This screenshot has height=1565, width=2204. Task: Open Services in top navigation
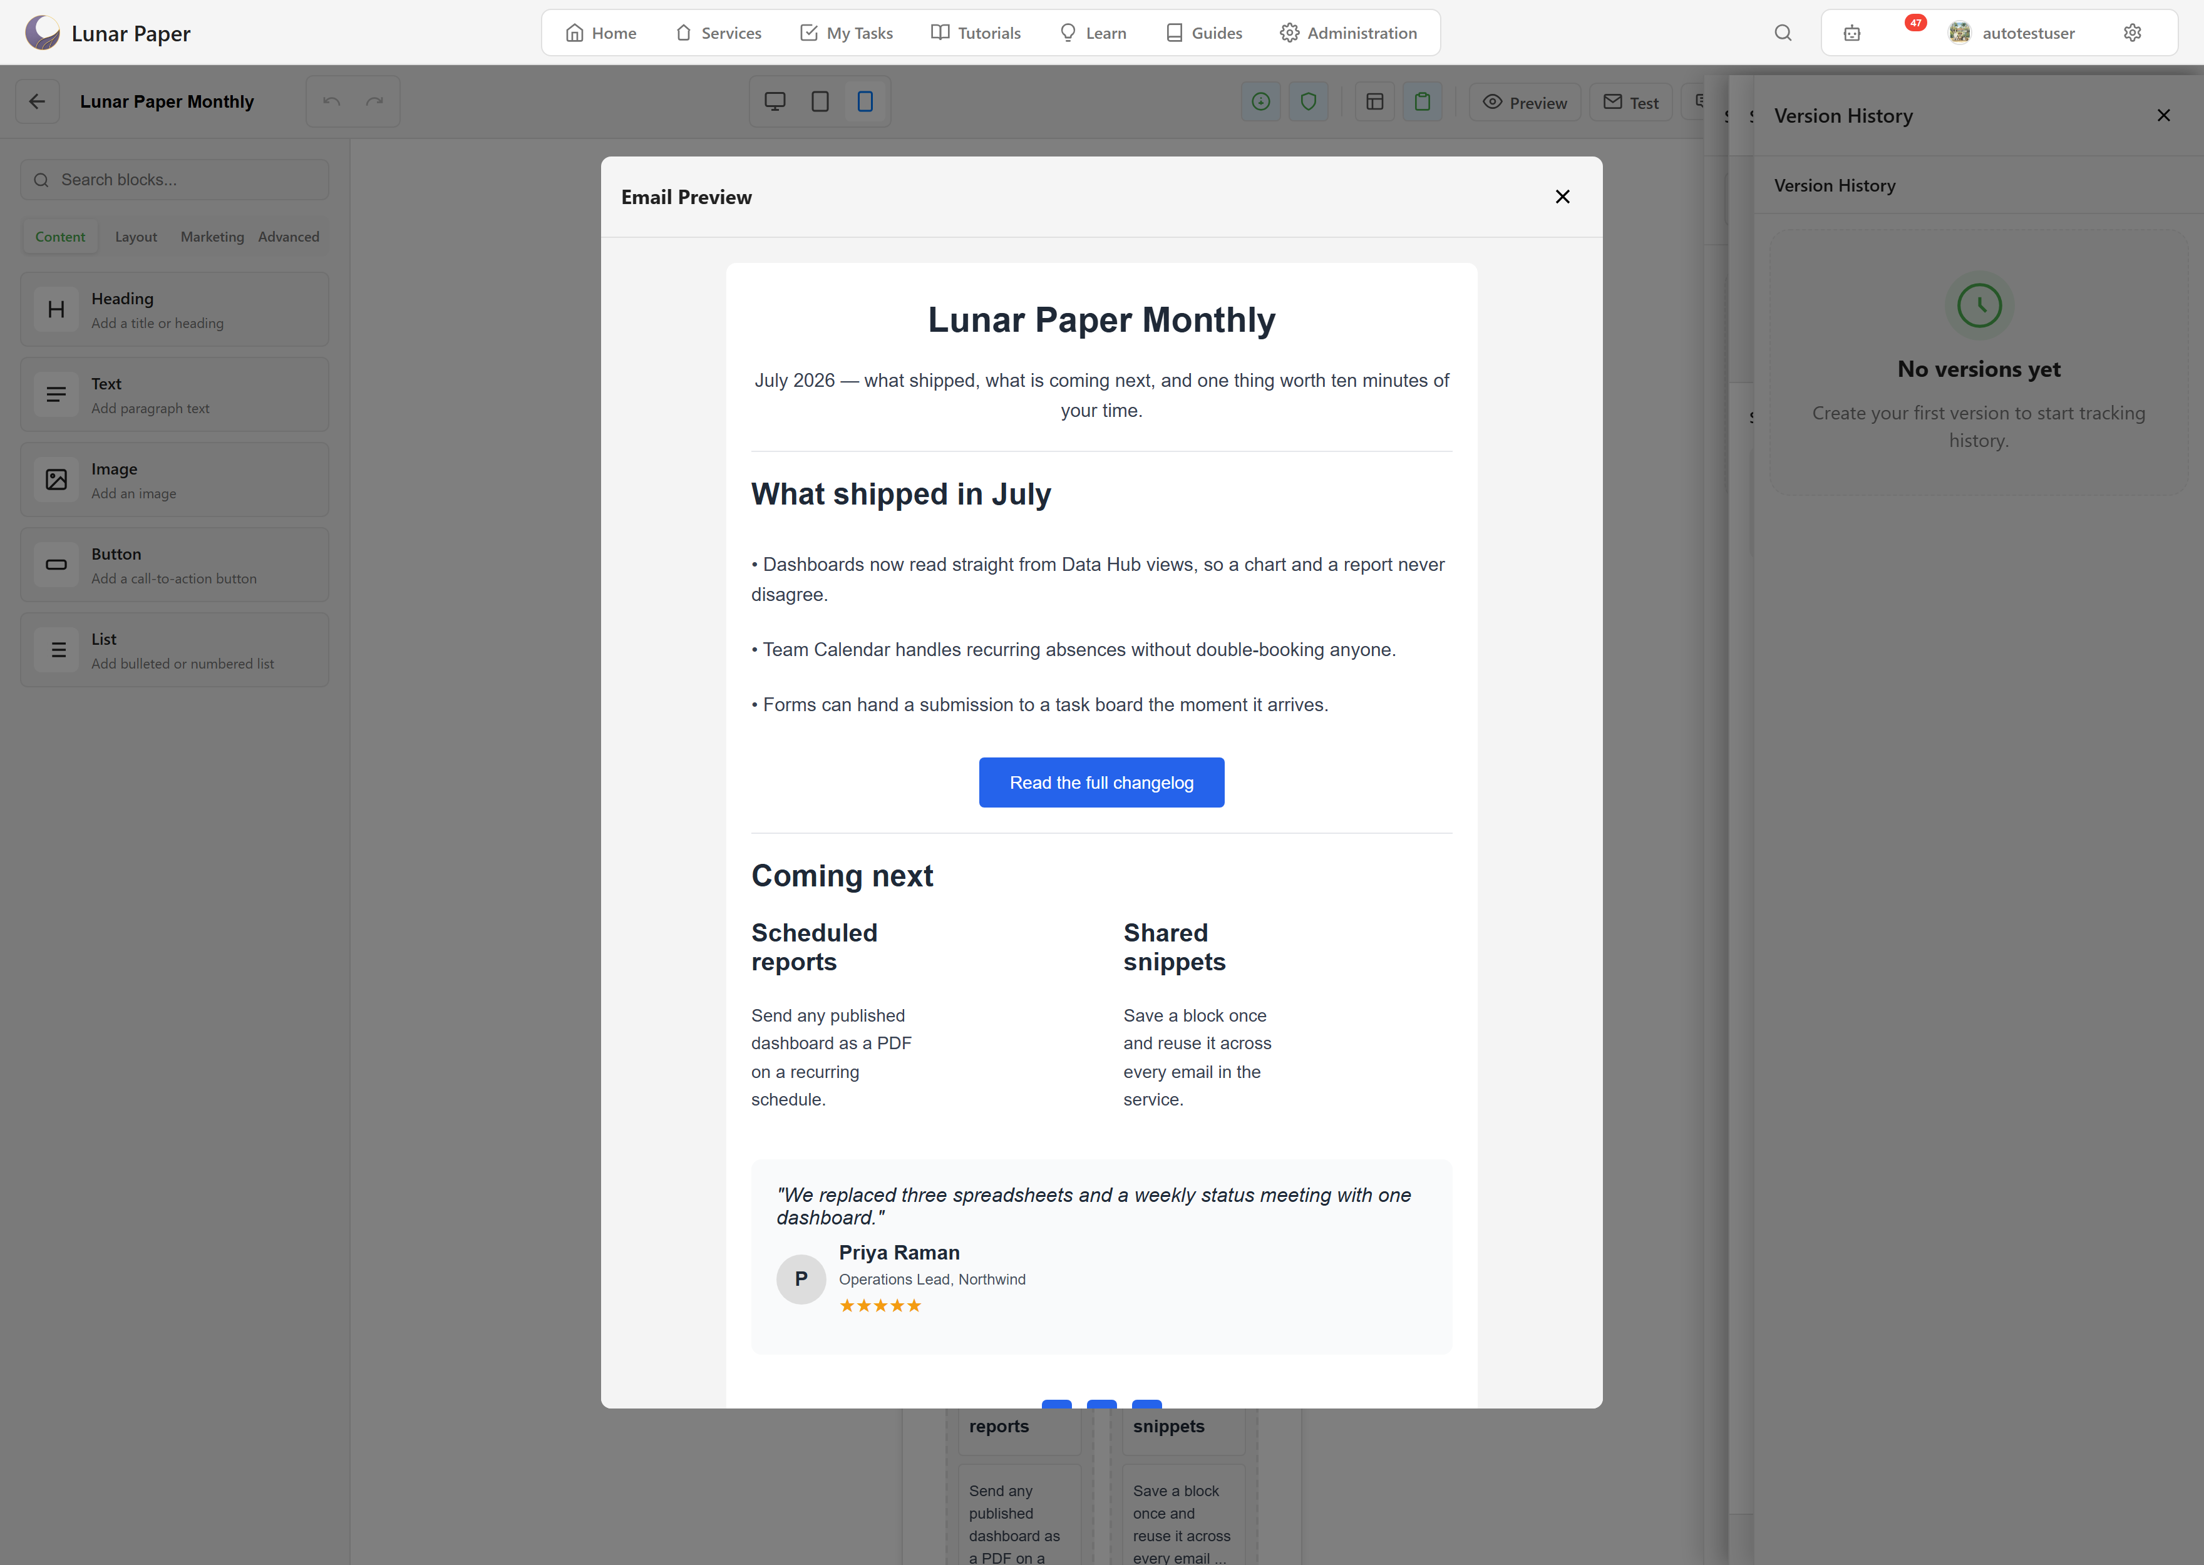click(718, 33)
